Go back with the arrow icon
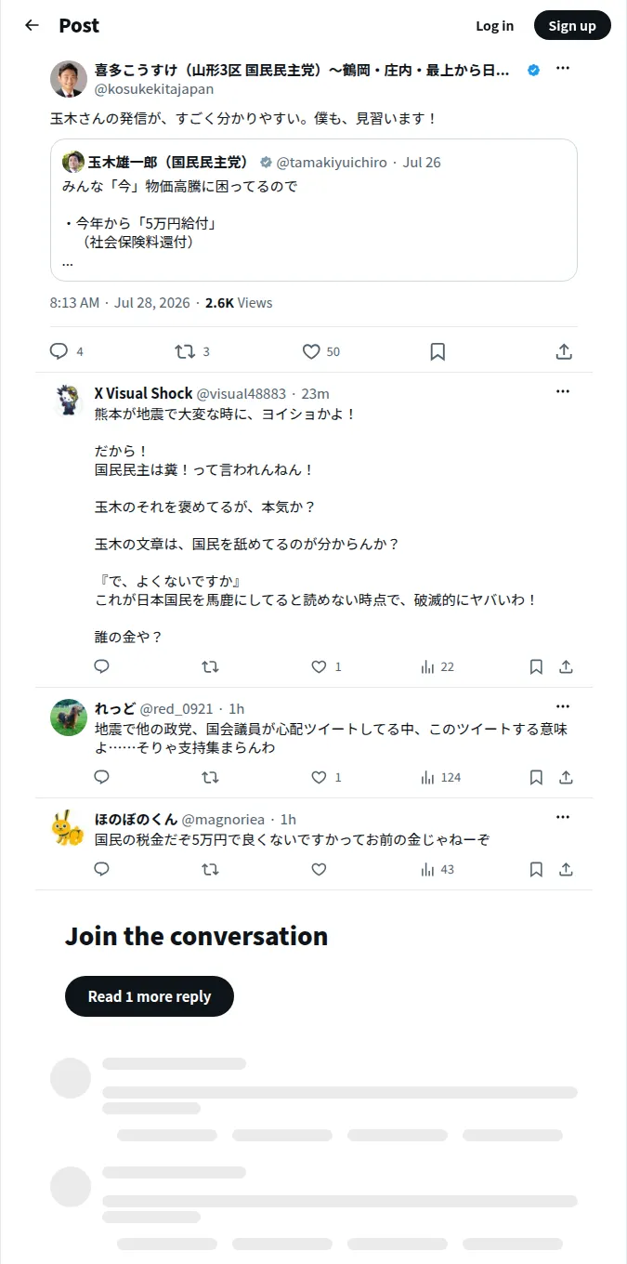Screen dimensions: 627x1264 [32, 25]
